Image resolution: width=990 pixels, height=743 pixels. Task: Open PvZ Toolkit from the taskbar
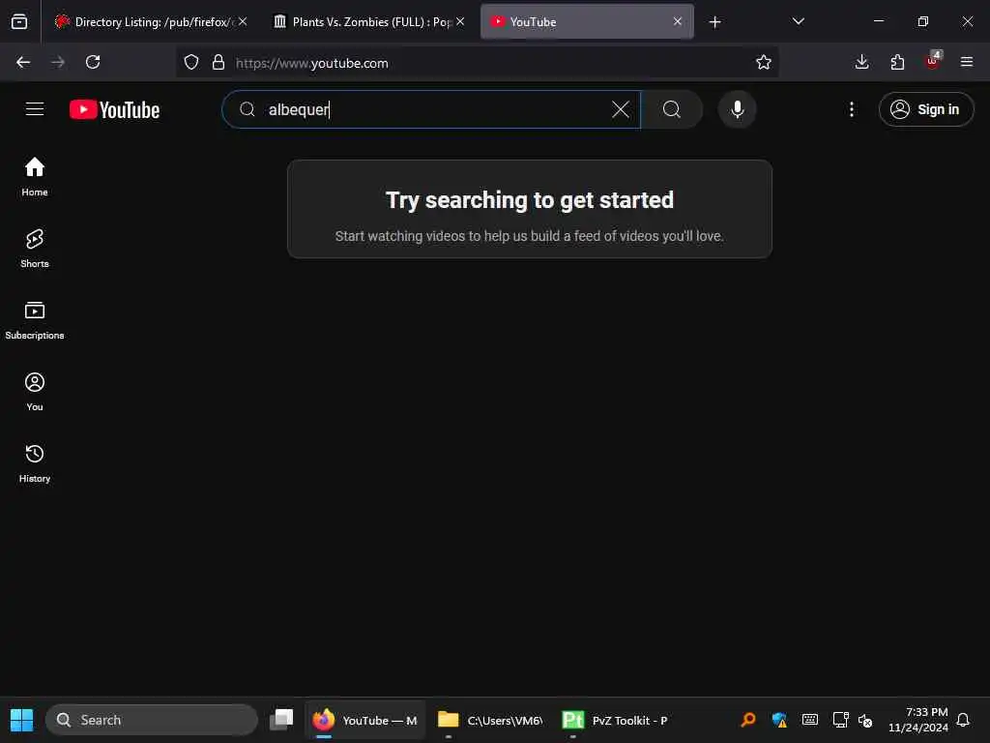616,720
